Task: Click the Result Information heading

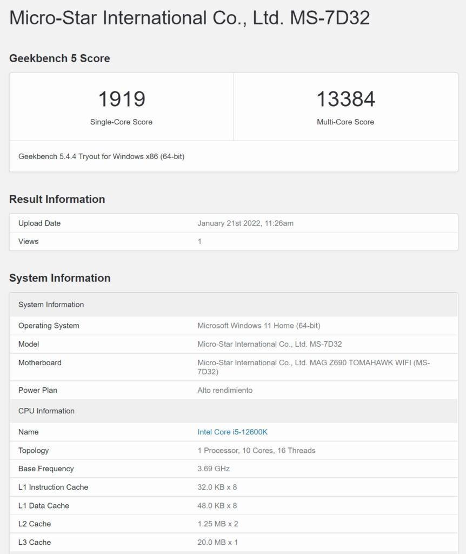Action: 57,199
